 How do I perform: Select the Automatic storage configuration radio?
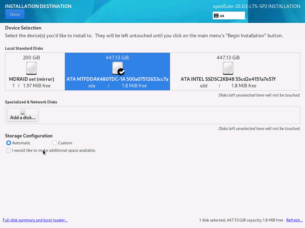(x=9, y=143)
